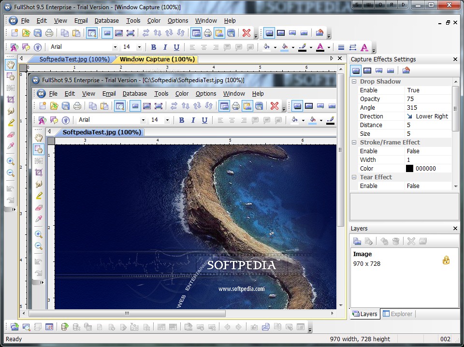464x347 pixels.
Task: Click the black Color swatch 000000
Action: coord(409,169)
